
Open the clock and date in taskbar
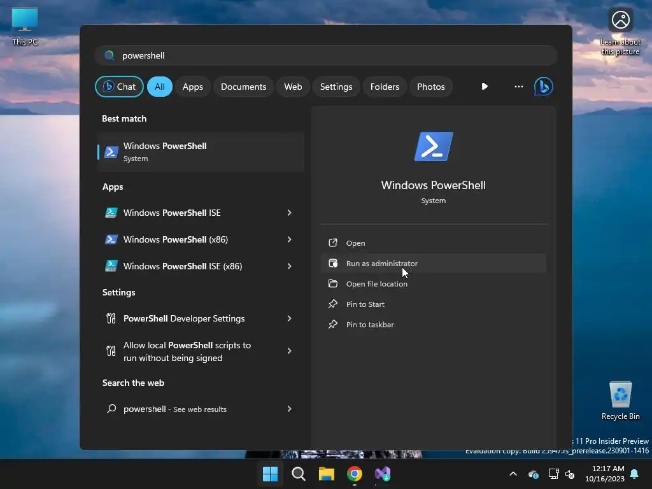(x=605, y=474)
